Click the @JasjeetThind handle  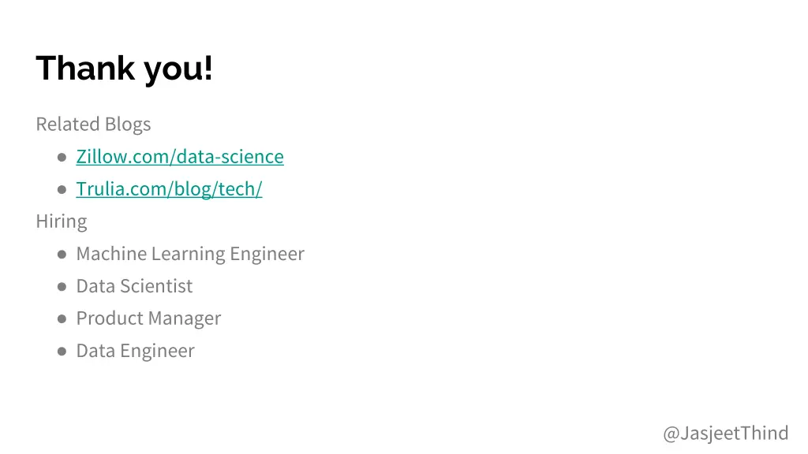click(725, 433)
